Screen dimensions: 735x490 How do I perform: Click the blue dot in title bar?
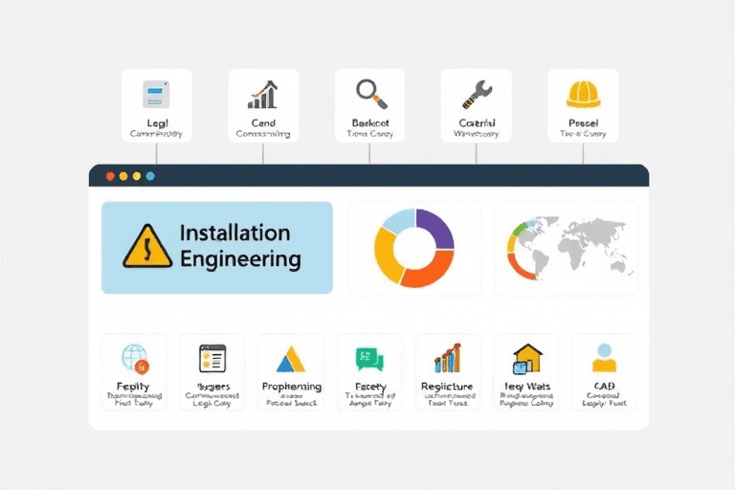pyautogui.click(x=150, y=176)
